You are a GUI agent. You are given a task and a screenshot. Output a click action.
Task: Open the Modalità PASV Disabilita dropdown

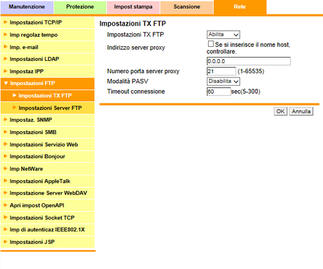pyautogui.click(x=223, y=81)
